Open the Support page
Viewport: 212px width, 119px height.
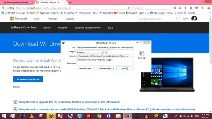(70, 19)
